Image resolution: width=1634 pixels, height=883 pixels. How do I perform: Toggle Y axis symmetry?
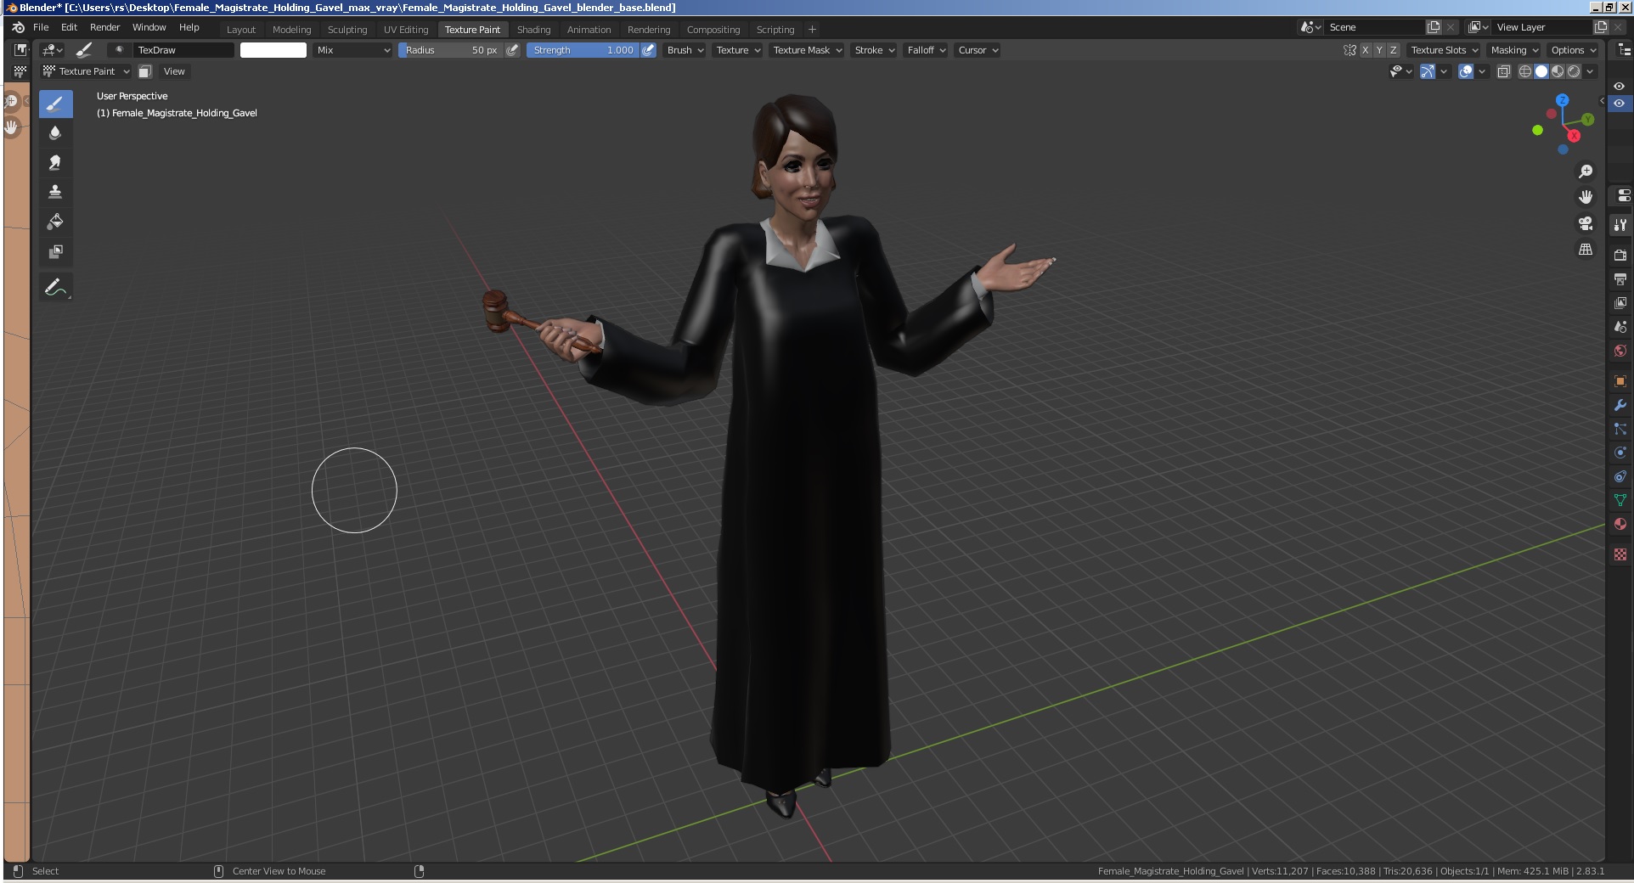(x=1379, y=50)
